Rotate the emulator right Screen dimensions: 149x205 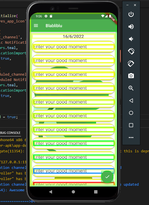pos(131,64)
